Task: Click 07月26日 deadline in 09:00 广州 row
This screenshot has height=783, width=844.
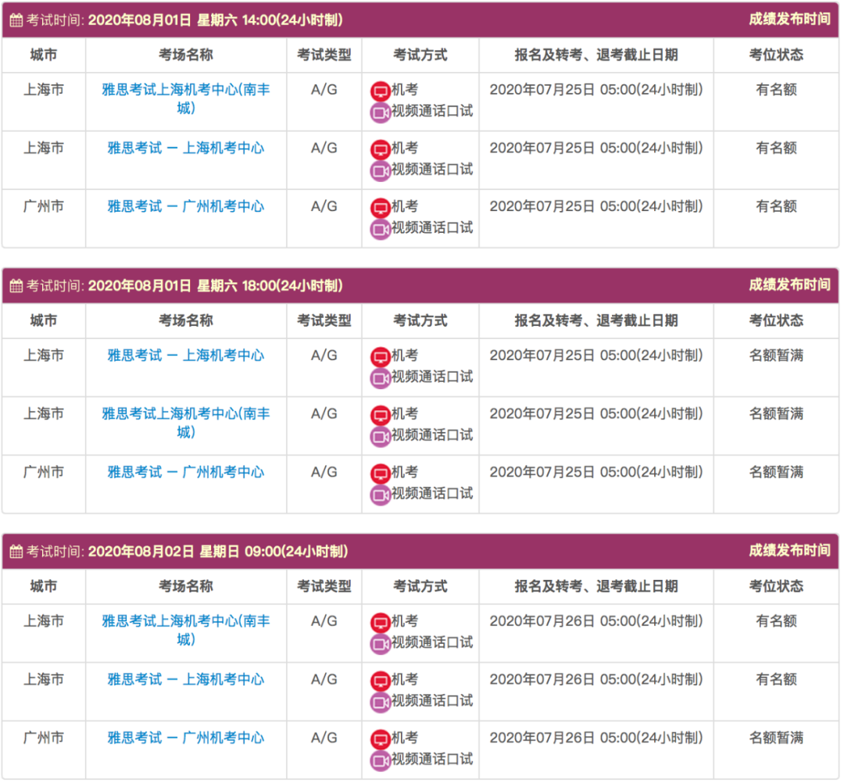Action: (596, 738)
